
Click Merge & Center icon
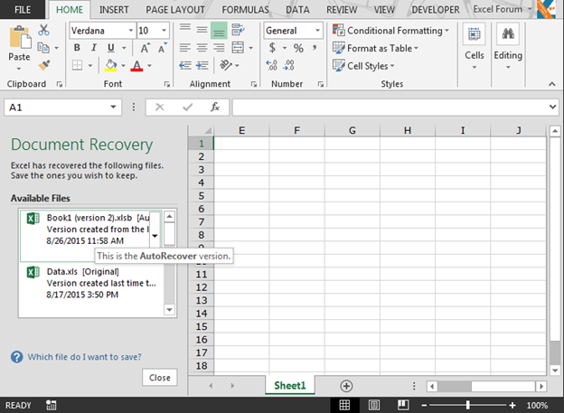point(238,48)
